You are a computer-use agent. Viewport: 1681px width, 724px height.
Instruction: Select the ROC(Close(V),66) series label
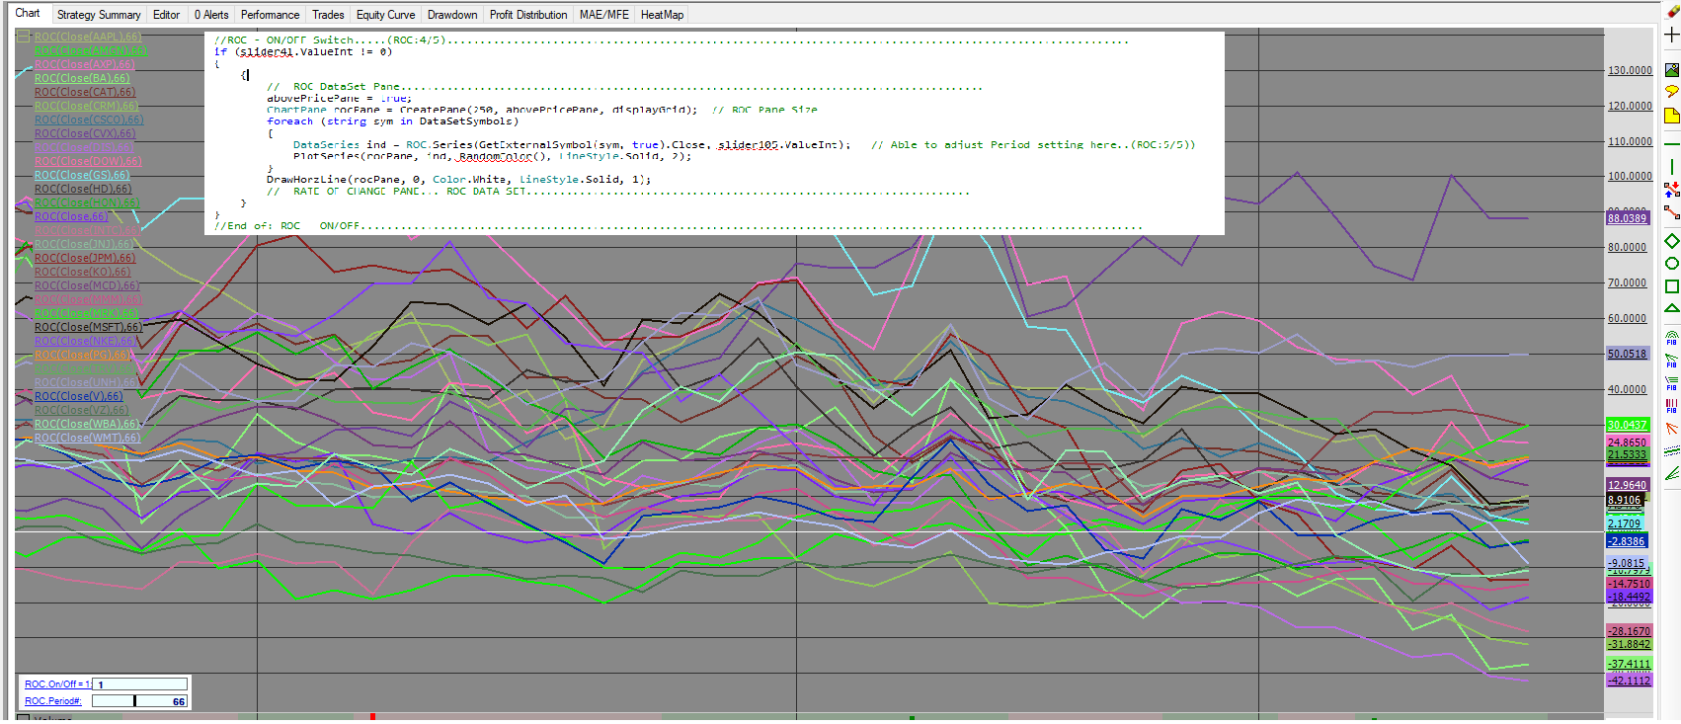79,396
